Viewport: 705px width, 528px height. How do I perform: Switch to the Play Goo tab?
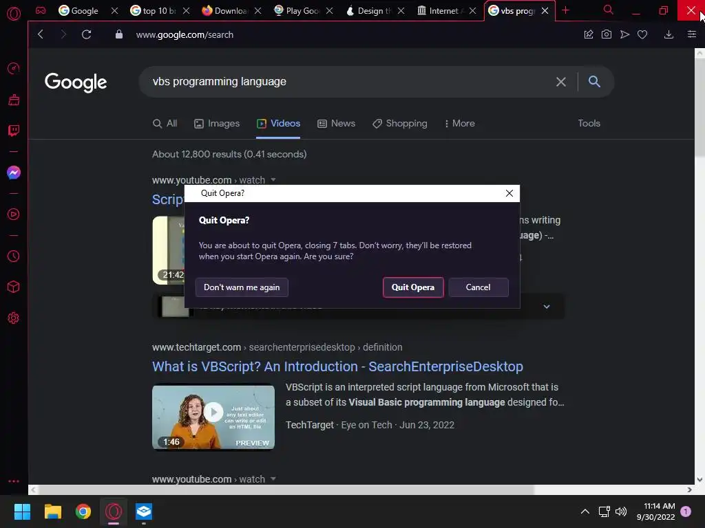coord(297,11)
